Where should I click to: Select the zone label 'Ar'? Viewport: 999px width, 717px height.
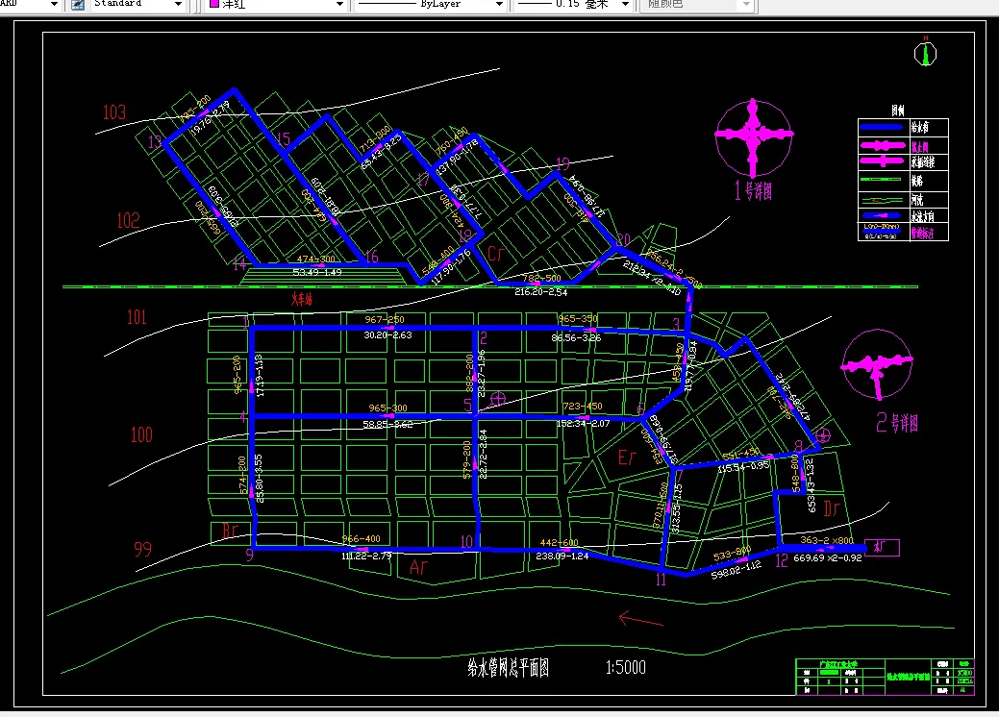[x=418, y=567]
